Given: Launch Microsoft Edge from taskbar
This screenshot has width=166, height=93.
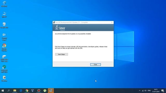Looking at the screenshot, I should pos(21,91).
